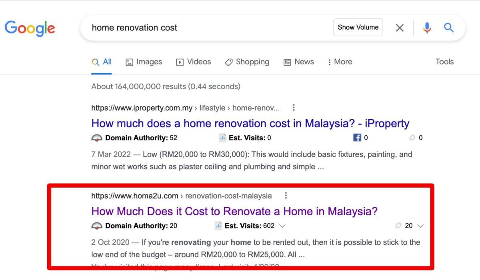
Task: Expand the backlinks 20 dropdown chevron
Action: (420, 226)
